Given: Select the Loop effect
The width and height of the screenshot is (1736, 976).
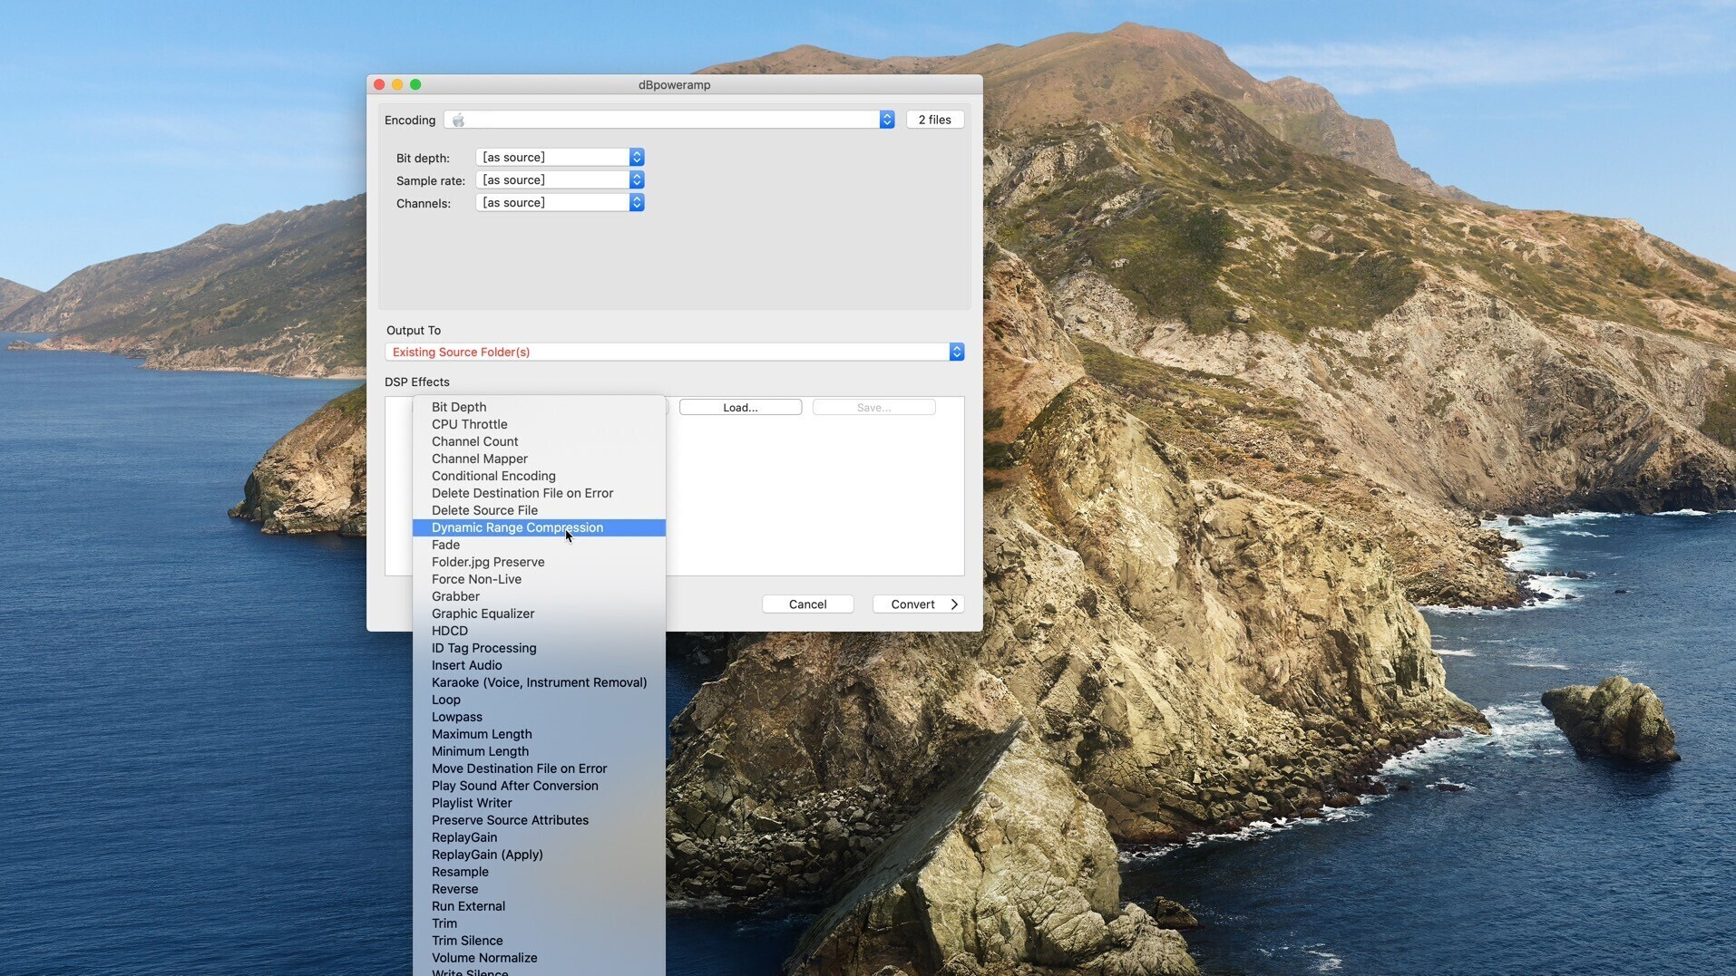Looking at the screenshot, I should (539, 700).
